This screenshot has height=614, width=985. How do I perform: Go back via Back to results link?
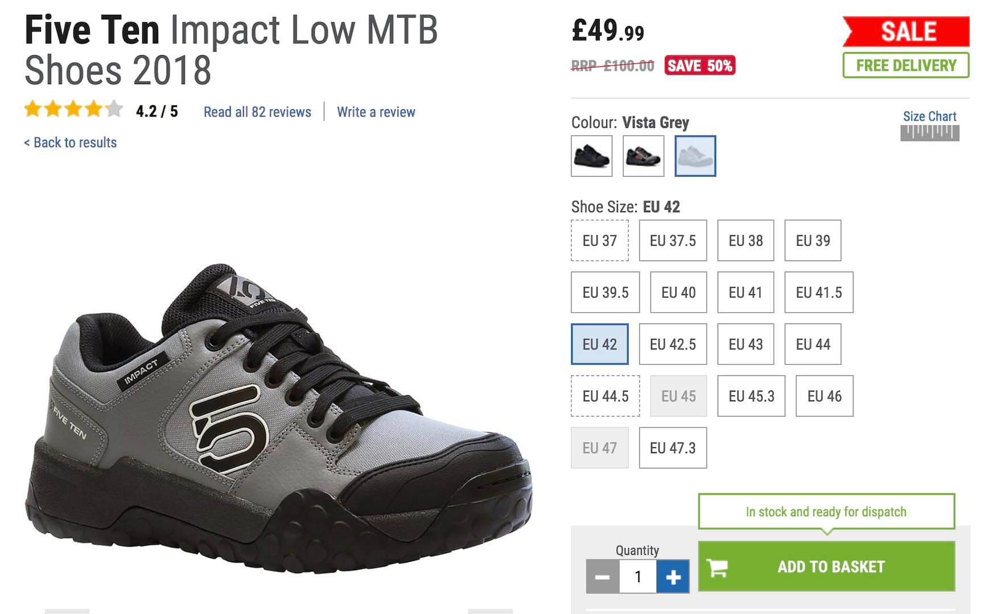pyautogui.click(x=71, y=143)
